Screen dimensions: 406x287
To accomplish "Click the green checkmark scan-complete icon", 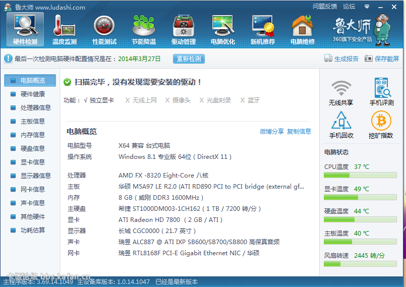I will 67,82.
